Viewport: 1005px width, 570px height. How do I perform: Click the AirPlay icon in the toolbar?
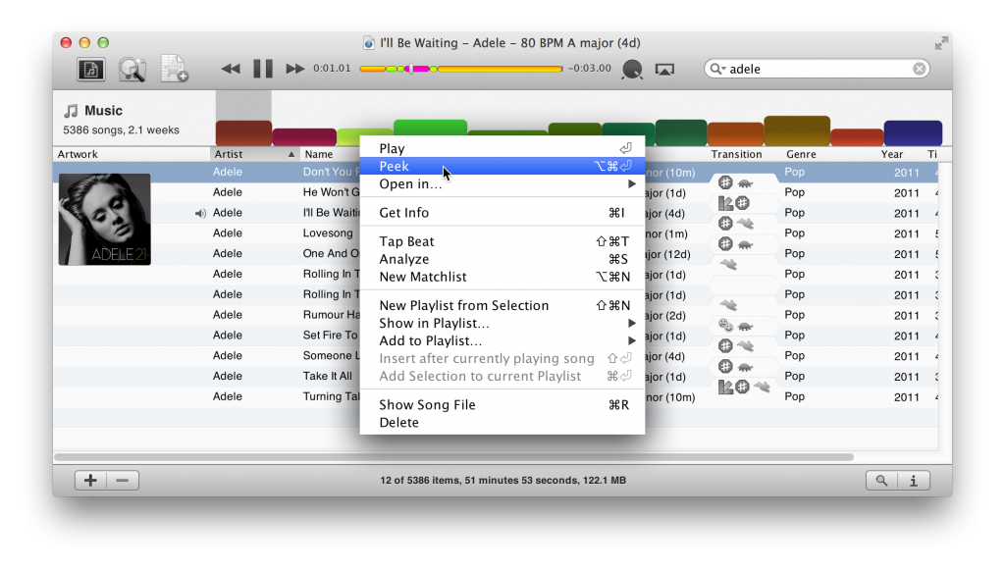coord(665,70)
